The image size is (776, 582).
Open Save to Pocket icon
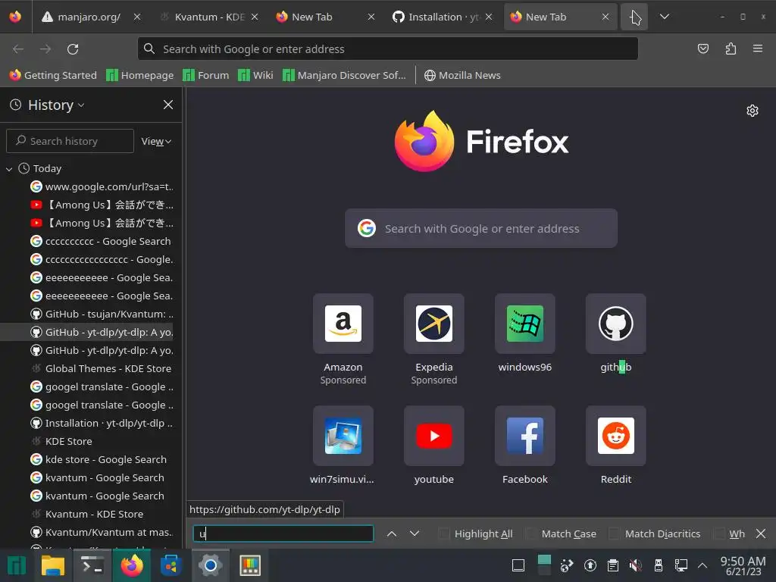coord(702,48)
